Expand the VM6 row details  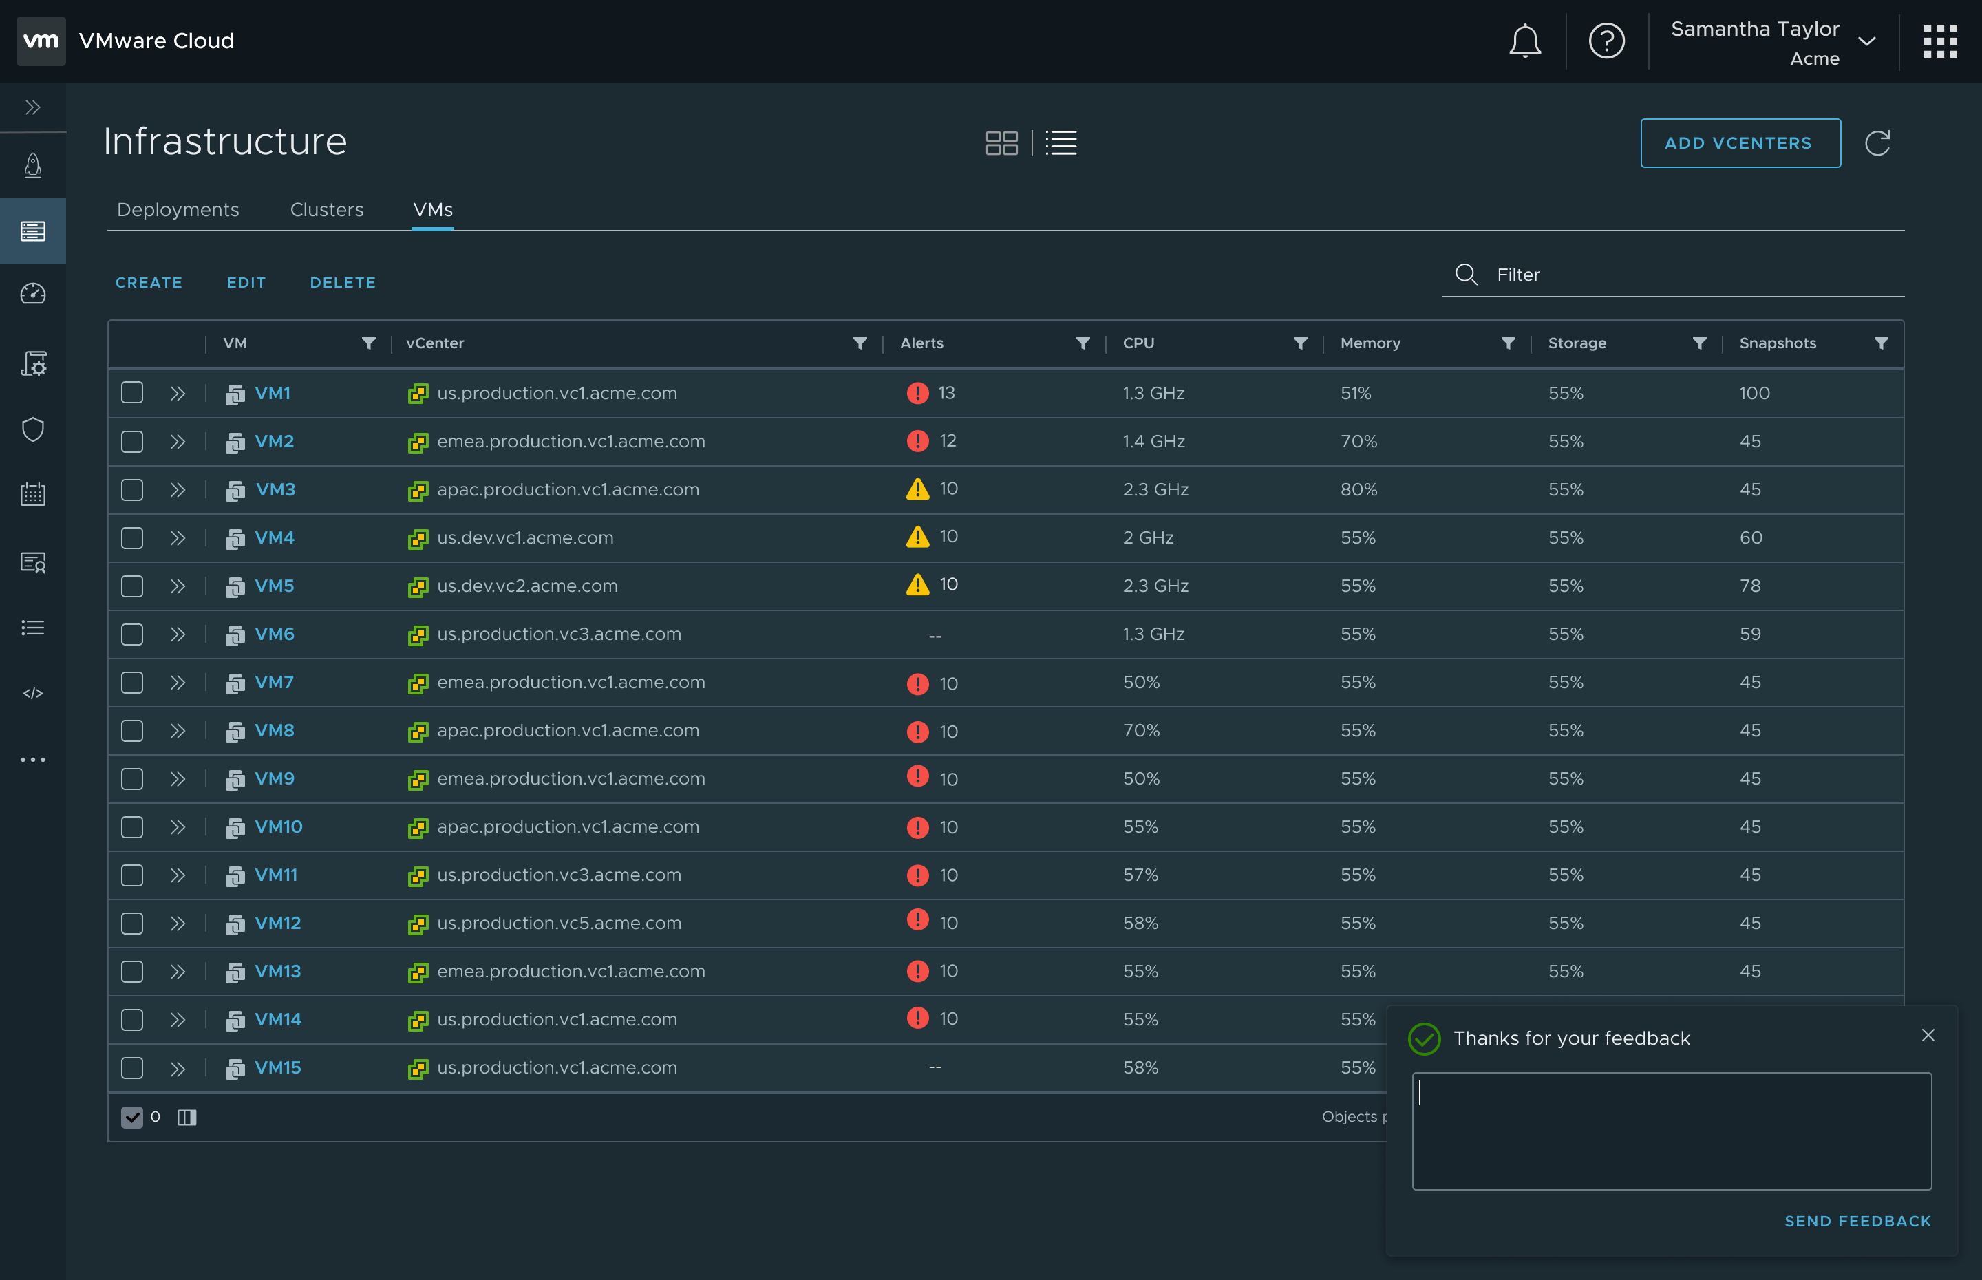[177, 634]
